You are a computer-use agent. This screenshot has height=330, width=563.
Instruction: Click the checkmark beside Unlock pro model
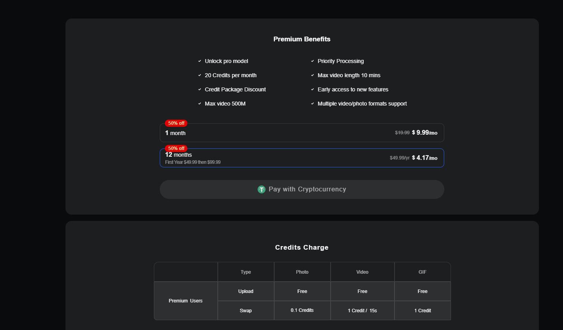[200, 61]
